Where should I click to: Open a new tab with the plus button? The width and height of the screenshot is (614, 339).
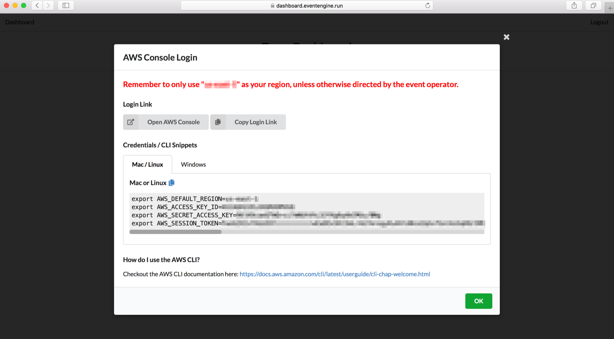[610, 8]
